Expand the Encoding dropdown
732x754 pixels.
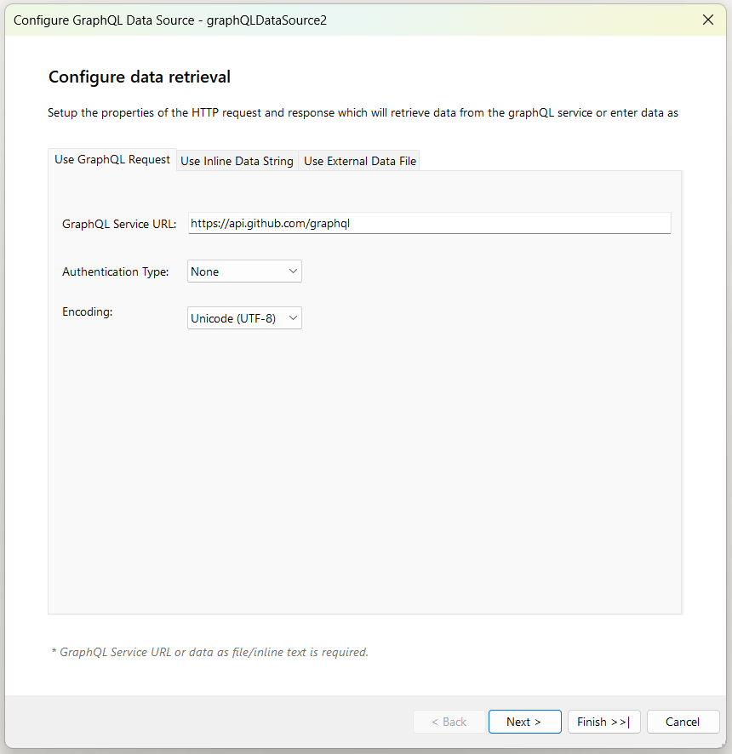(244, 317)
